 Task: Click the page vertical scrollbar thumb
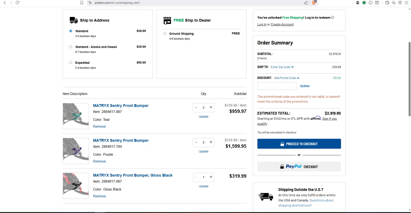pyautogui.click(x=410, y=79)
